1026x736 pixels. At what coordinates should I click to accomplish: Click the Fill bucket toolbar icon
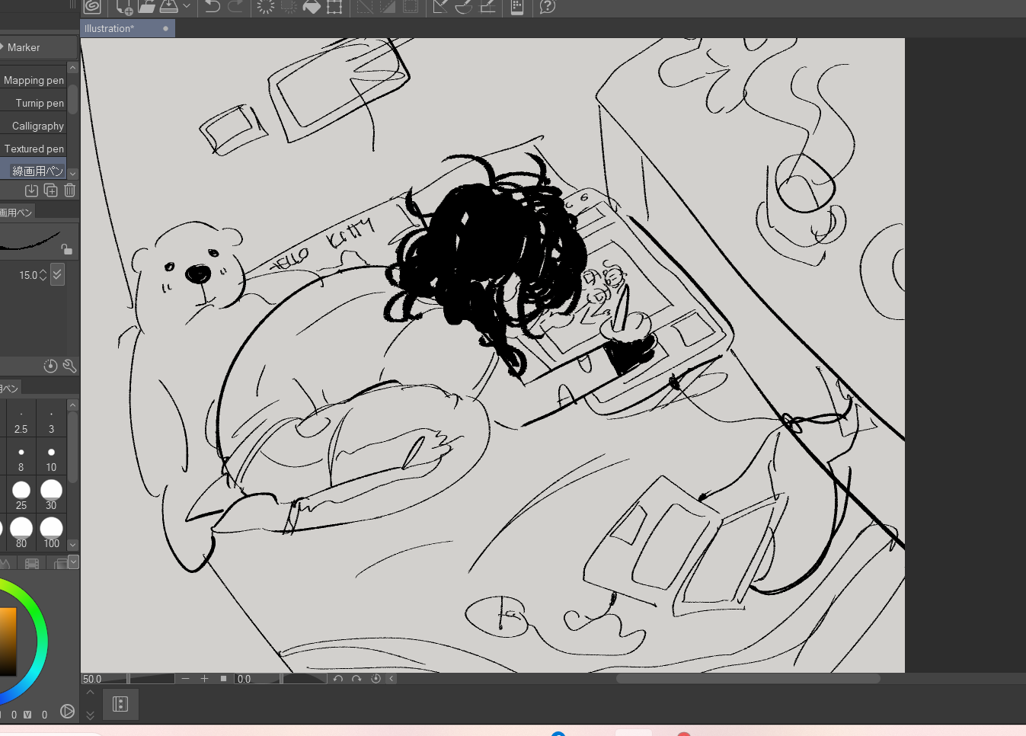[x=312, y=7]
